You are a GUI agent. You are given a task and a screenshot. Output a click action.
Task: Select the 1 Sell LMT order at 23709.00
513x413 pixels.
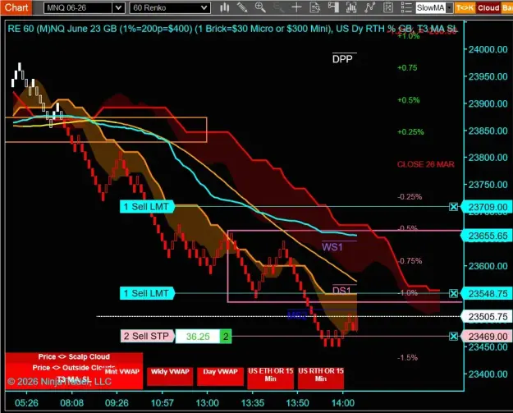147,207
